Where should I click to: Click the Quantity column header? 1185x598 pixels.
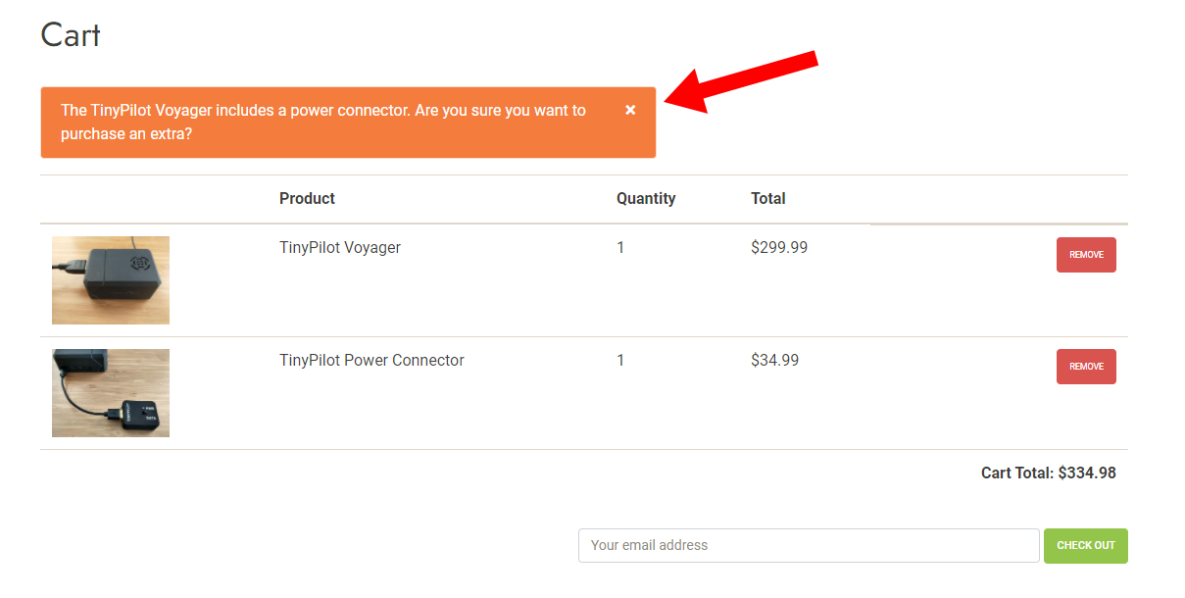646,198
